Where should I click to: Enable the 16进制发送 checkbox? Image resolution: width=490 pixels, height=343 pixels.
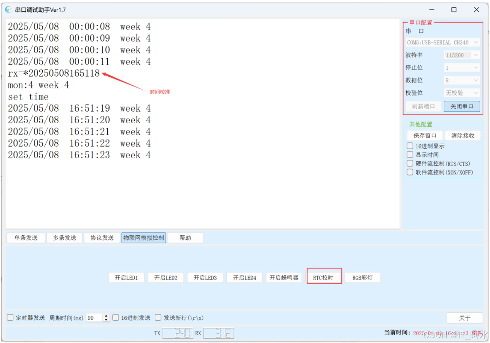(x=116, y=317)
